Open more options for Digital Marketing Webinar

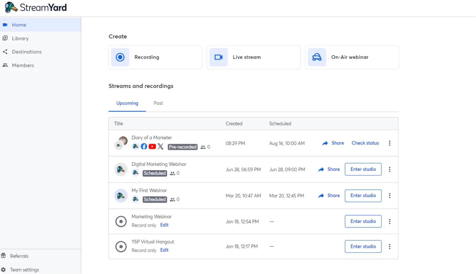389,169
